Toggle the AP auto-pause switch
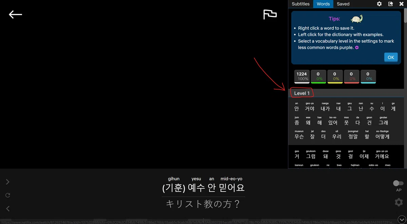 tap(398, 183)
